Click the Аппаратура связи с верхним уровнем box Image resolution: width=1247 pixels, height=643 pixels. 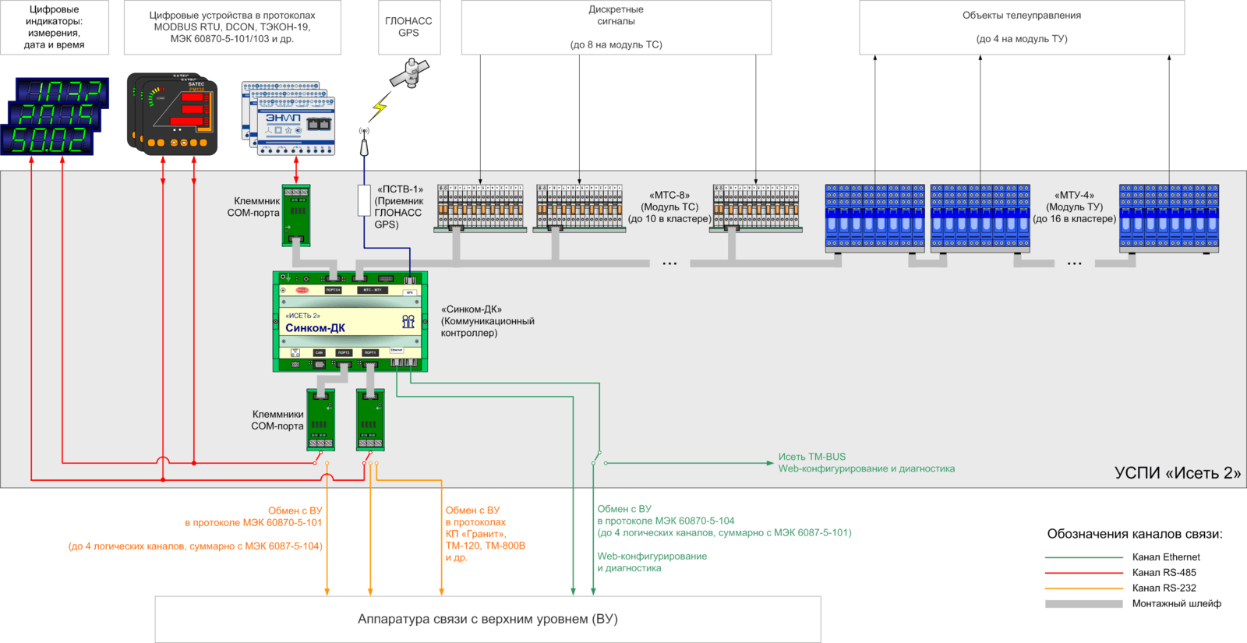pyautogui.click(x=488, y=620)
